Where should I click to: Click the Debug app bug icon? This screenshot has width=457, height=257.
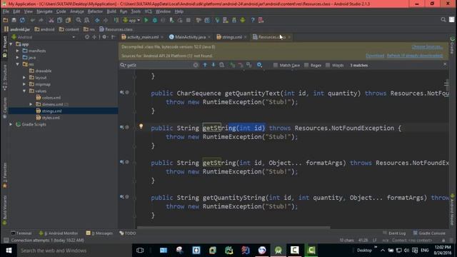click(x=155, y=20)
